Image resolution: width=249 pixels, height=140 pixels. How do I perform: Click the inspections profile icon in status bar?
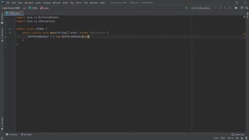[246, 138]
